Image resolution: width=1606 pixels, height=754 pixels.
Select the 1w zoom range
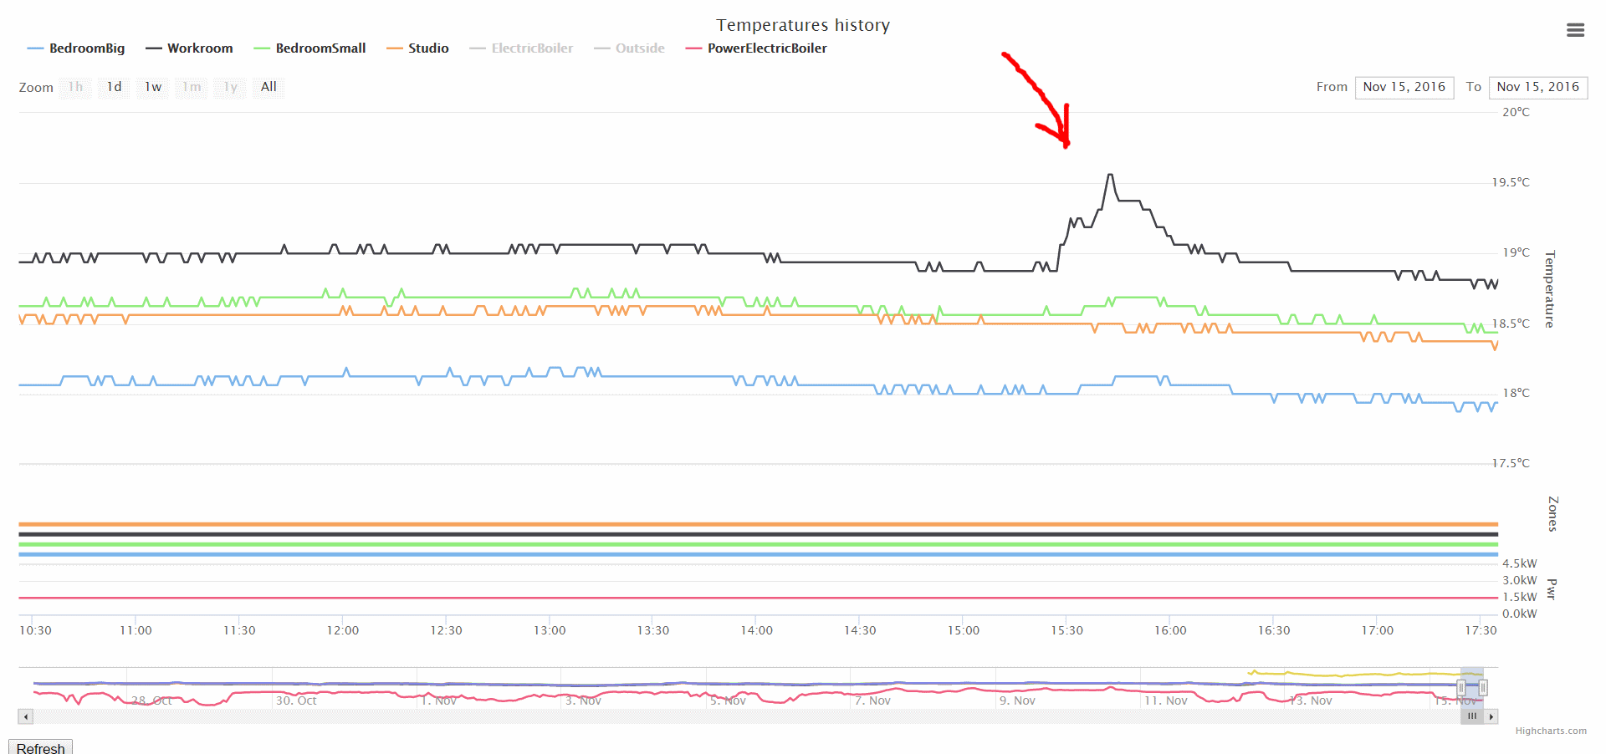[x=153, y=87]
